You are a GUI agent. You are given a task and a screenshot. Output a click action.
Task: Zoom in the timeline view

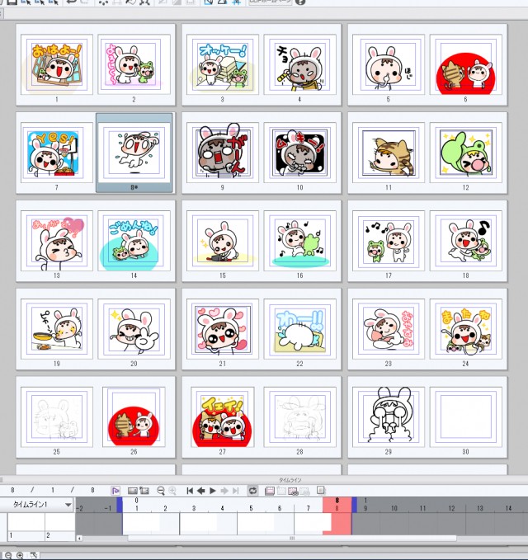(172, 491)
